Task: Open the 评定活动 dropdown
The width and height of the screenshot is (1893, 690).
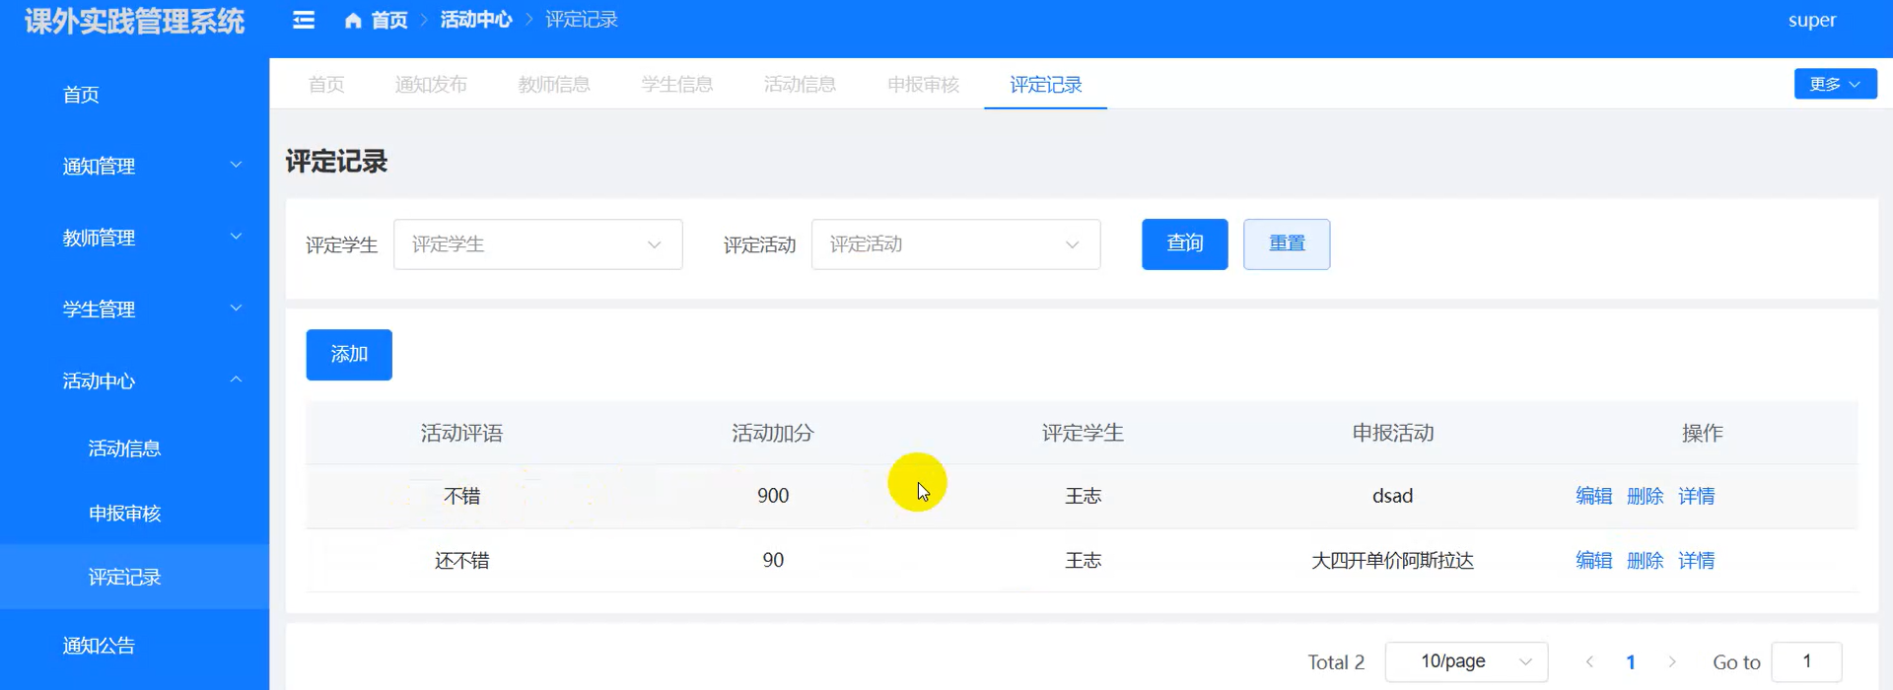Action: (x=955, y=244)
